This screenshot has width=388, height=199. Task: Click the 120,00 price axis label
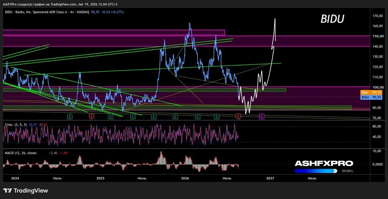click(x=378, y=67)
